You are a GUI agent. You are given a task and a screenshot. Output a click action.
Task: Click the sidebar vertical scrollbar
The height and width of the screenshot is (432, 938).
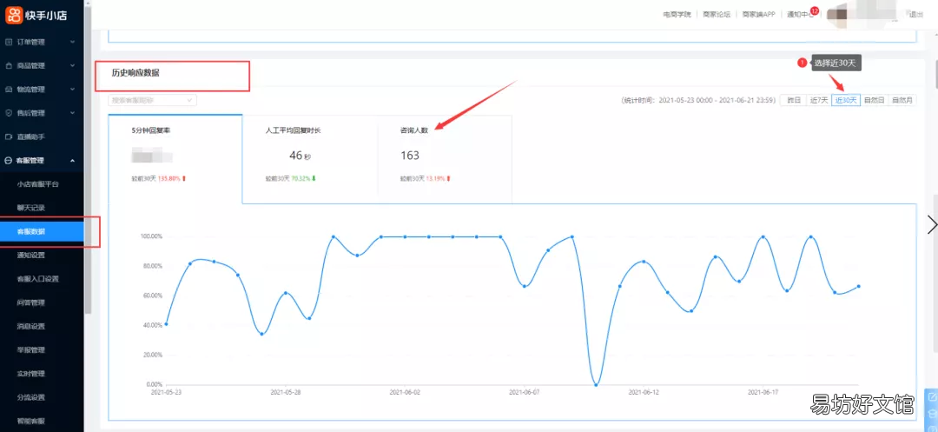pos(88,162)
